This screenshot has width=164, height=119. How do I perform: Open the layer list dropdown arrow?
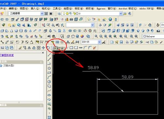click(121, 14)
